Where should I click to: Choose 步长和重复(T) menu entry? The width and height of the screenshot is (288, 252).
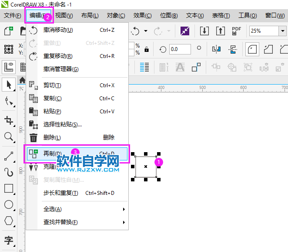(77, 193)
